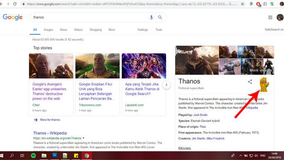Focus the search box containing thanos

tap(89, 17)
